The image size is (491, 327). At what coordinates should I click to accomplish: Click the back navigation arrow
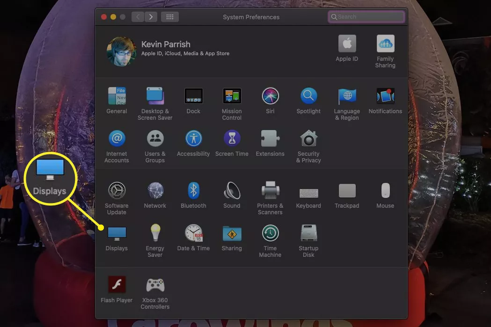138,17
